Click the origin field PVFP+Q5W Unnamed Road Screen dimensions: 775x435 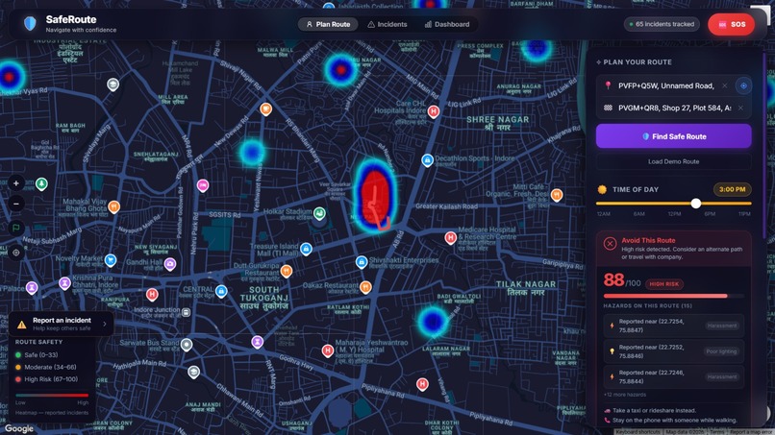pos(665,85)
